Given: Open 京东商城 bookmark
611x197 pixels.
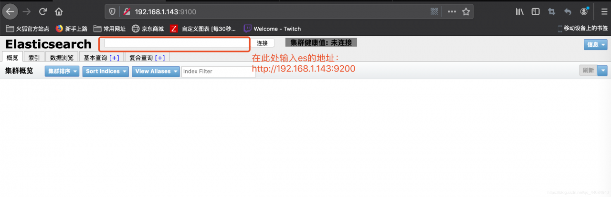Looking at the screenshot, I should [147, 29].
